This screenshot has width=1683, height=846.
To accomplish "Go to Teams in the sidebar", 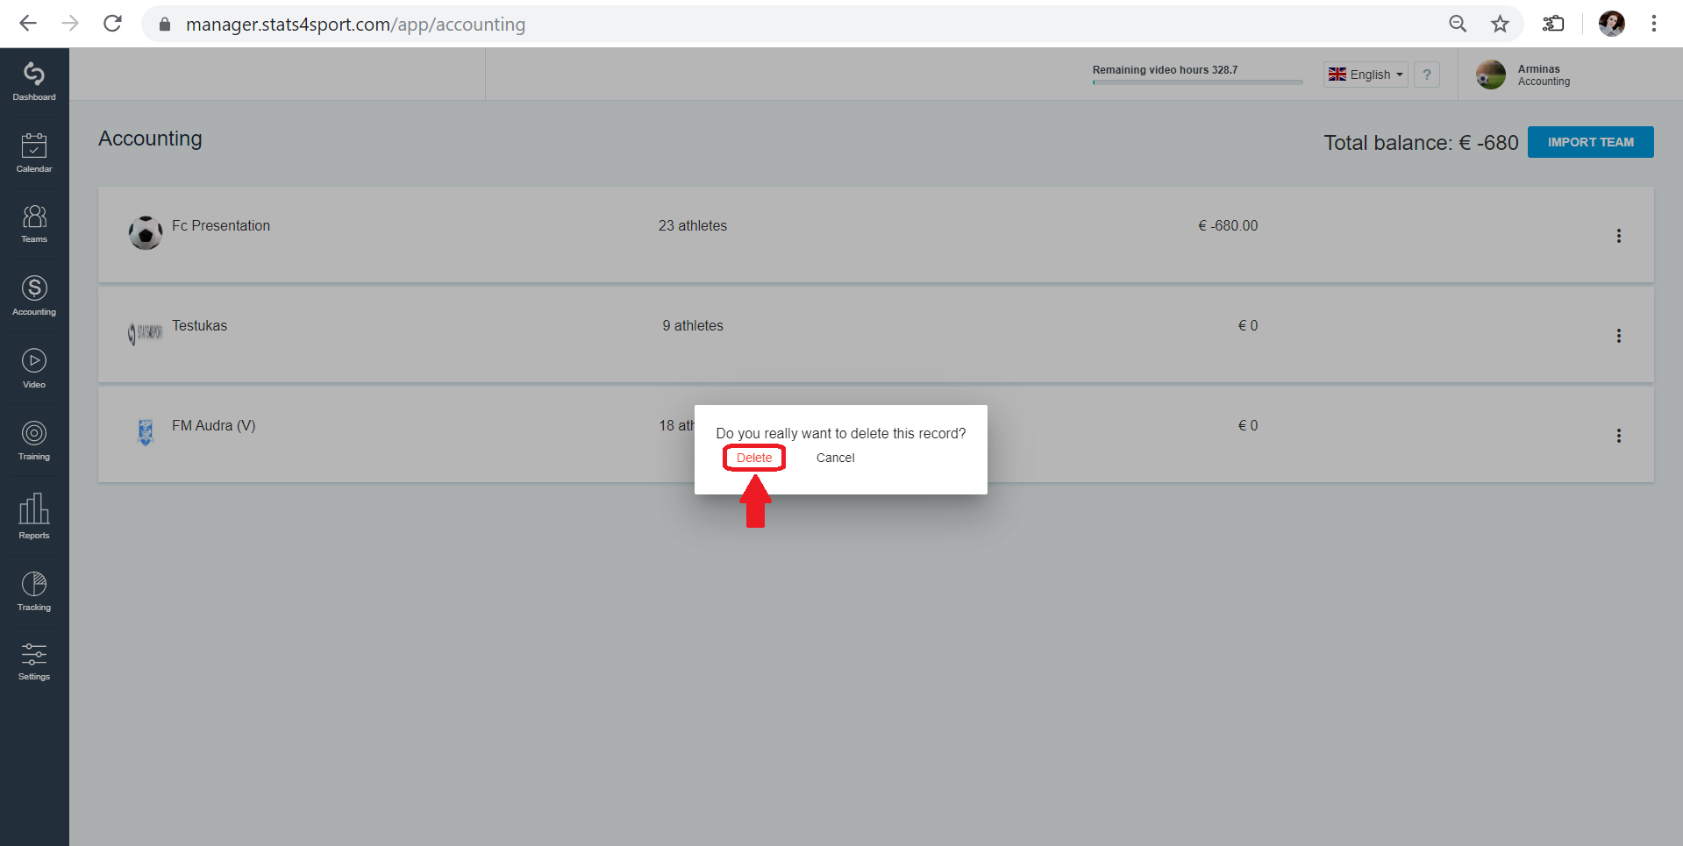I will click(x=34, y=224).
